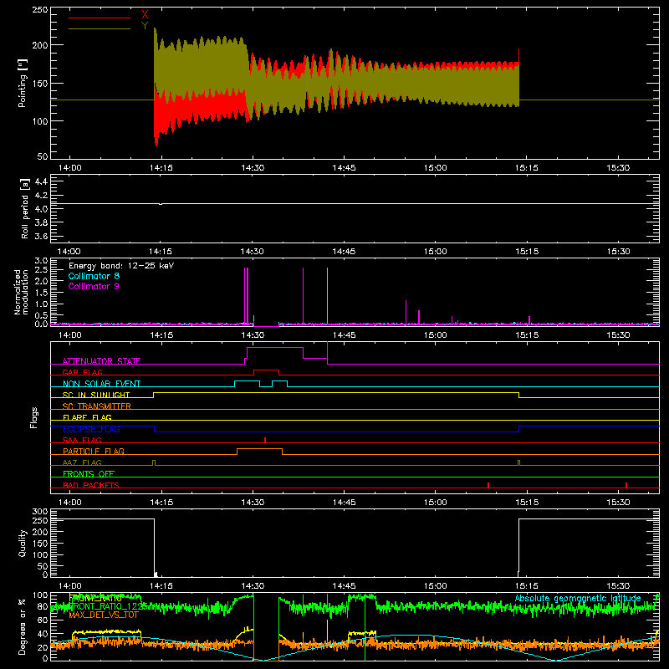The height and width of the screenshot is (669, 669).
Task: Click the 'NON_SOLAR_EVENT' flag label
Action: [101, 384]
